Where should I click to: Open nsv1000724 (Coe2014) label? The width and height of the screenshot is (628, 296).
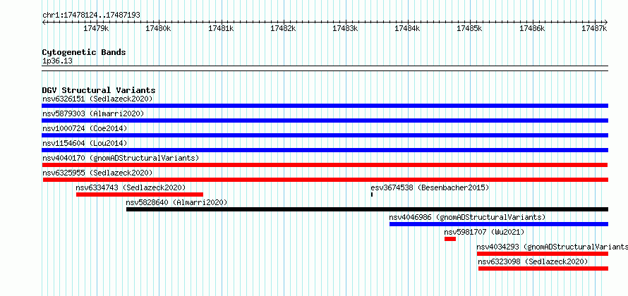click(x=85, y=128)
